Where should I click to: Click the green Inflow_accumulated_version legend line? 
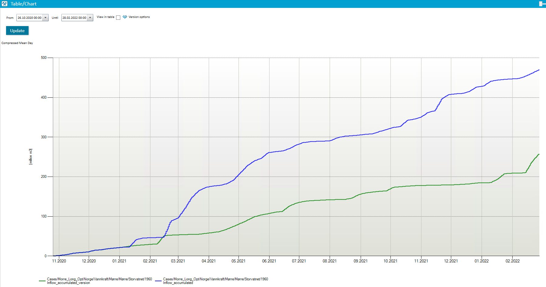42,281
